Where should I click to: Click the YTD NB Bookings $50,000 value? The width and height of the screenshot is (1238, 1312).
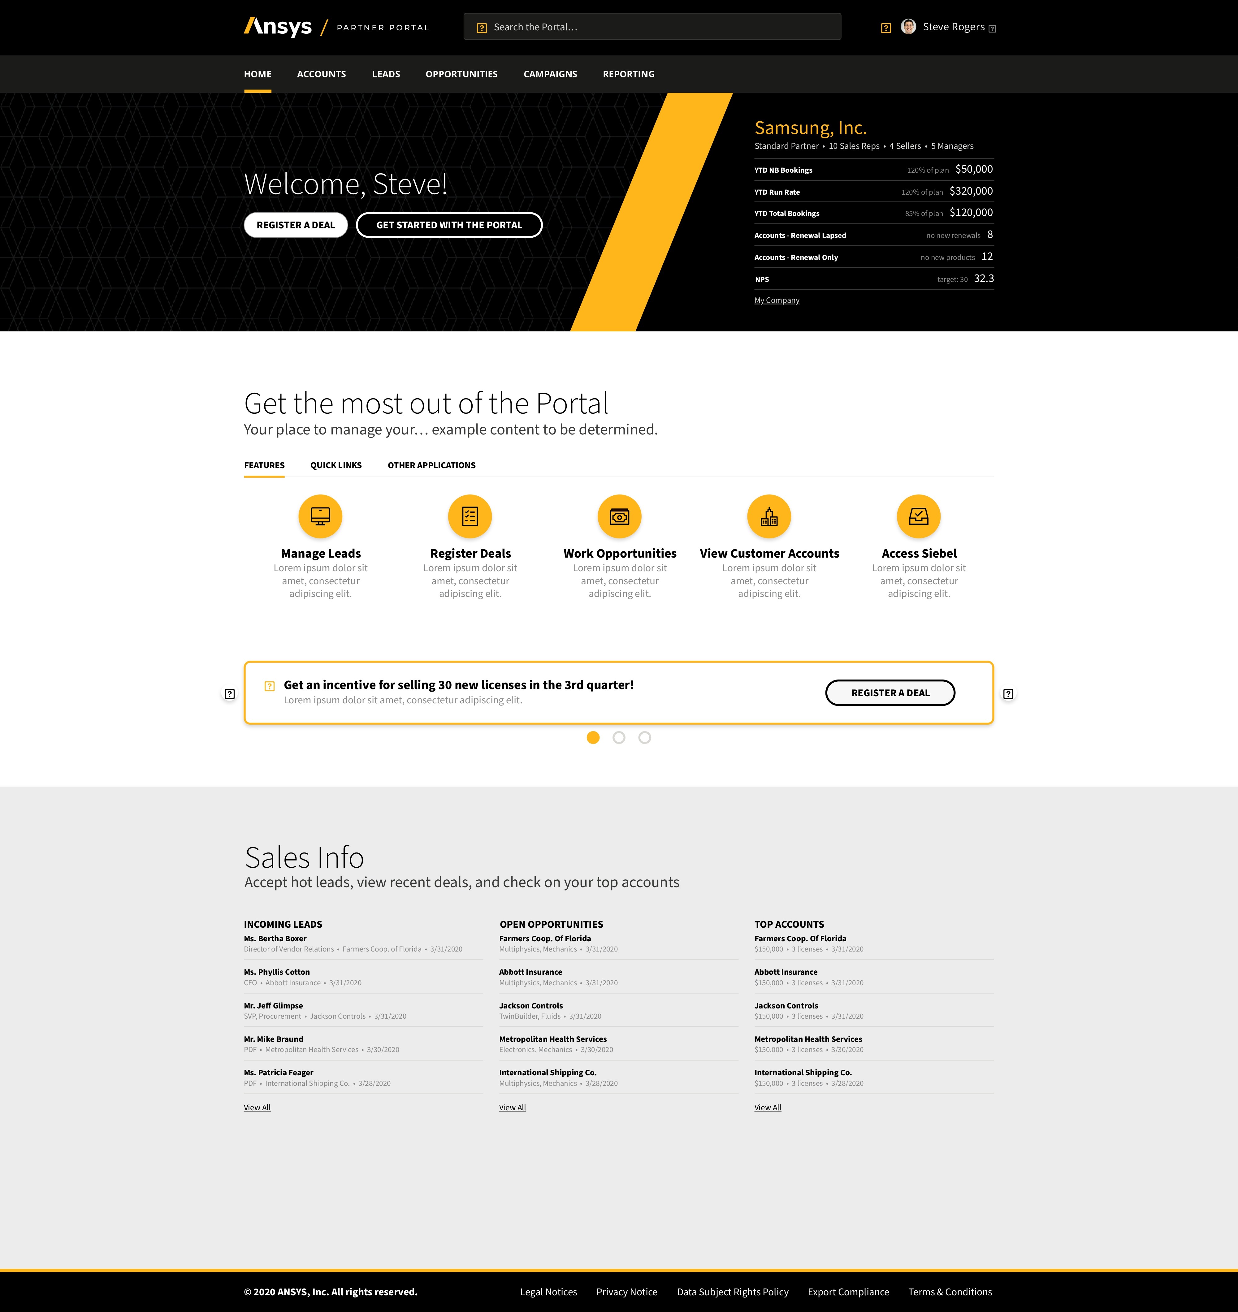[974, 169]
